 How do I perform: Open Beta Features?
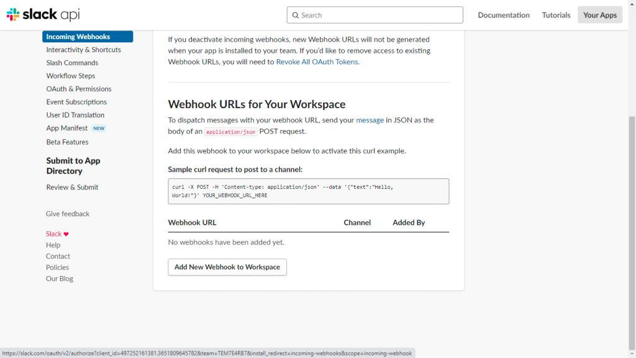67,142
